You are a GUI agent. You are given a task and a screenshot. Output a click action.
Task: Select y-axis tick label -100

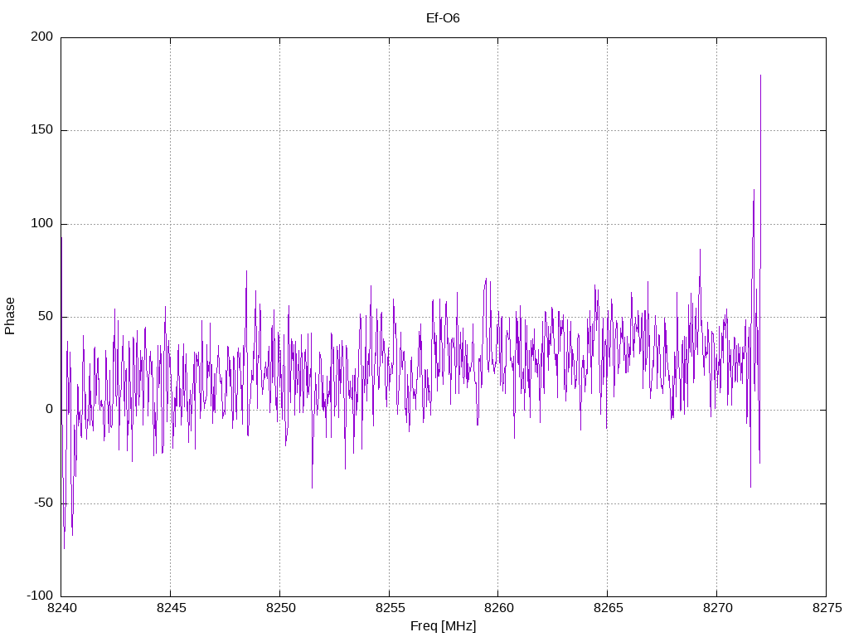(x=40, y=596)
